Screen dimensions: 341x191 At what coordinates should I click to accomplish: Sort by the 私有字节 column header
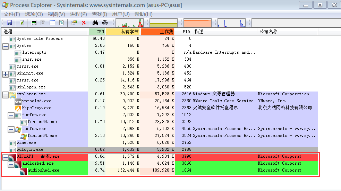coord(123,32)
